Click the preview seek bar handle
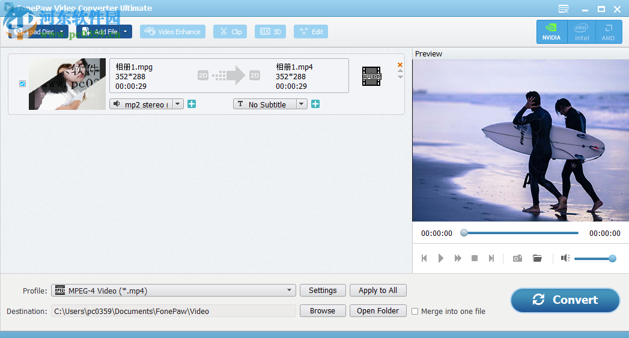This screenshot has width=629, height=338. [x=464, y=232]
